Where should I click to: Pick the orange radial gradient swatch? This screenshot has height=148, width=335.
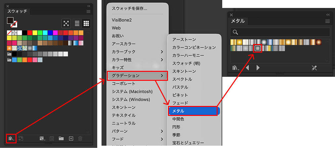(x=9, y=48)
